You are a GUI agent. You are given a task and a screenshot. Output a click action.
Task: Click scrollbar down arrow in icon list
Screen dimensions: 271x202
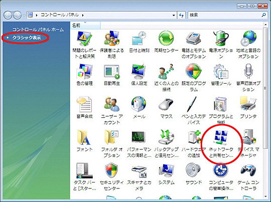(x=265, y=196)
